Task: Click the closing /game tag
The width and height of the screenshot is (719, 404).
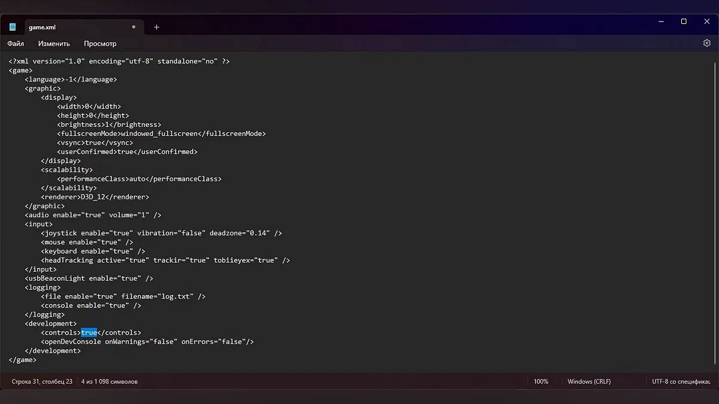Action: pos(23,360)
